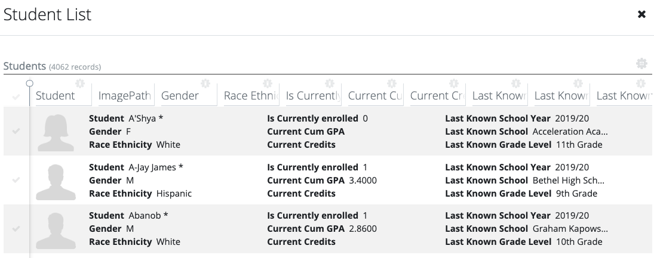The image size is (654, 258).
Task: Open Abanob's avatar thumbnail
Action: (x=56, y=230)
